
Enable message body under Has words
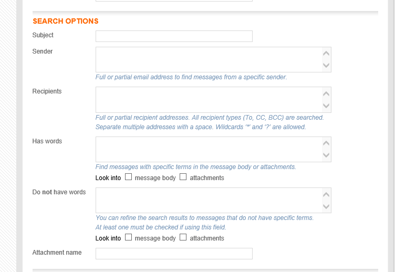129,177
